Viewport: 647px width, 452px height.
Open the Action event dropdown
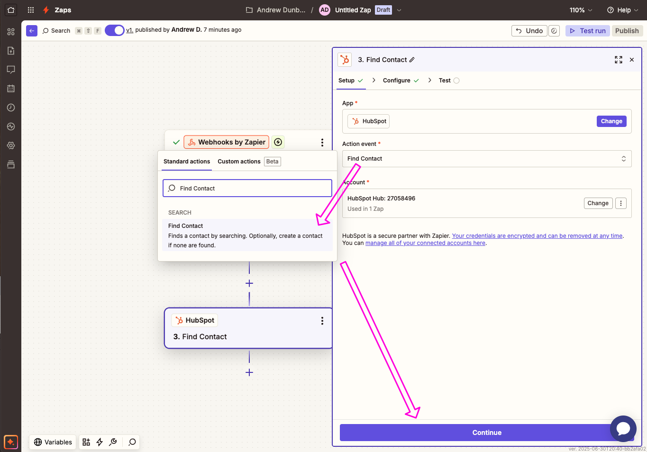click(487, 159)
